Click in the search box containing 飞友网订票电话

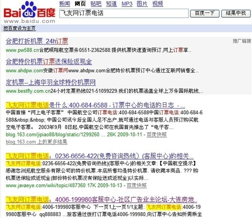124,13
